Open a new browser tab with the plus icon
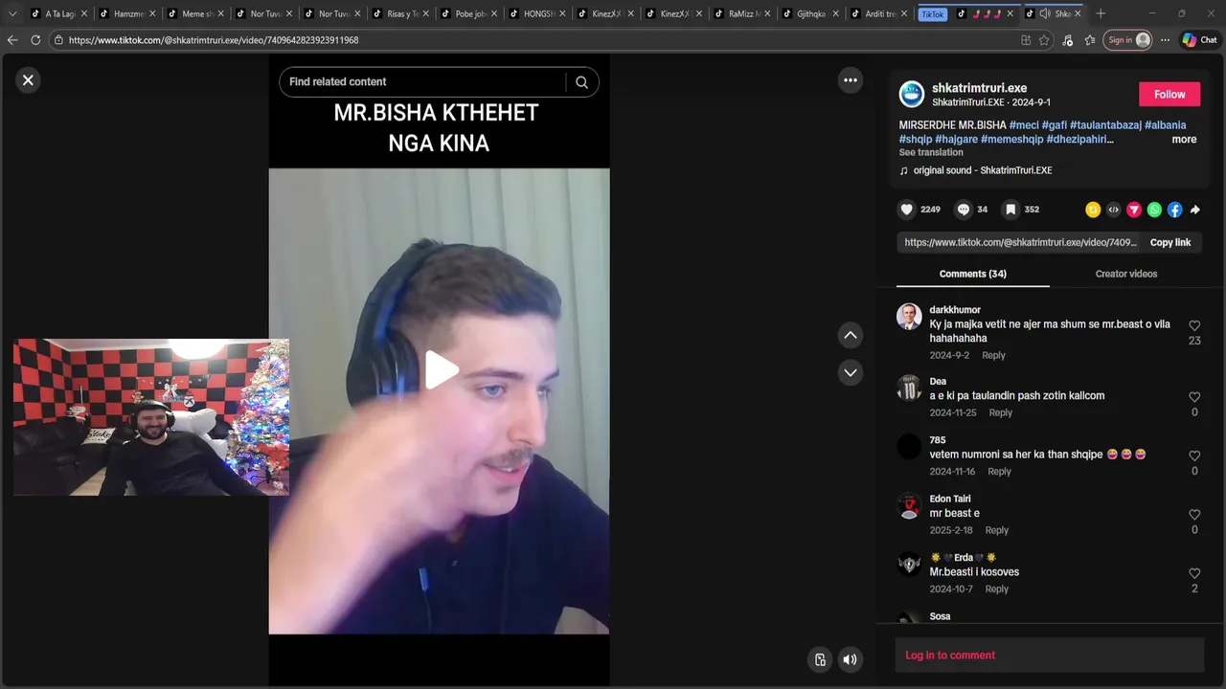 pos(1101,14)
